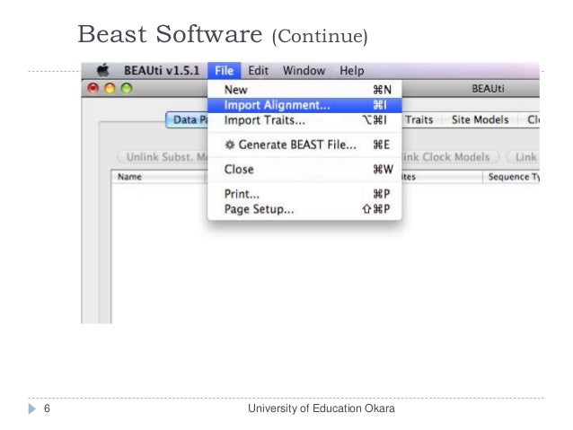Open the BEAUti v1.5.1 application menu
The height and width of the screenshot is (430, 573).
[162, 71]
